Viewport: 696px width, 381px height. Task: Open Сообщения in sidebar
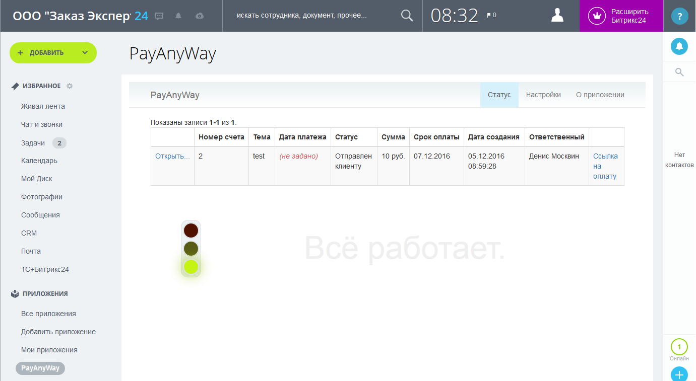click(40, 215)
